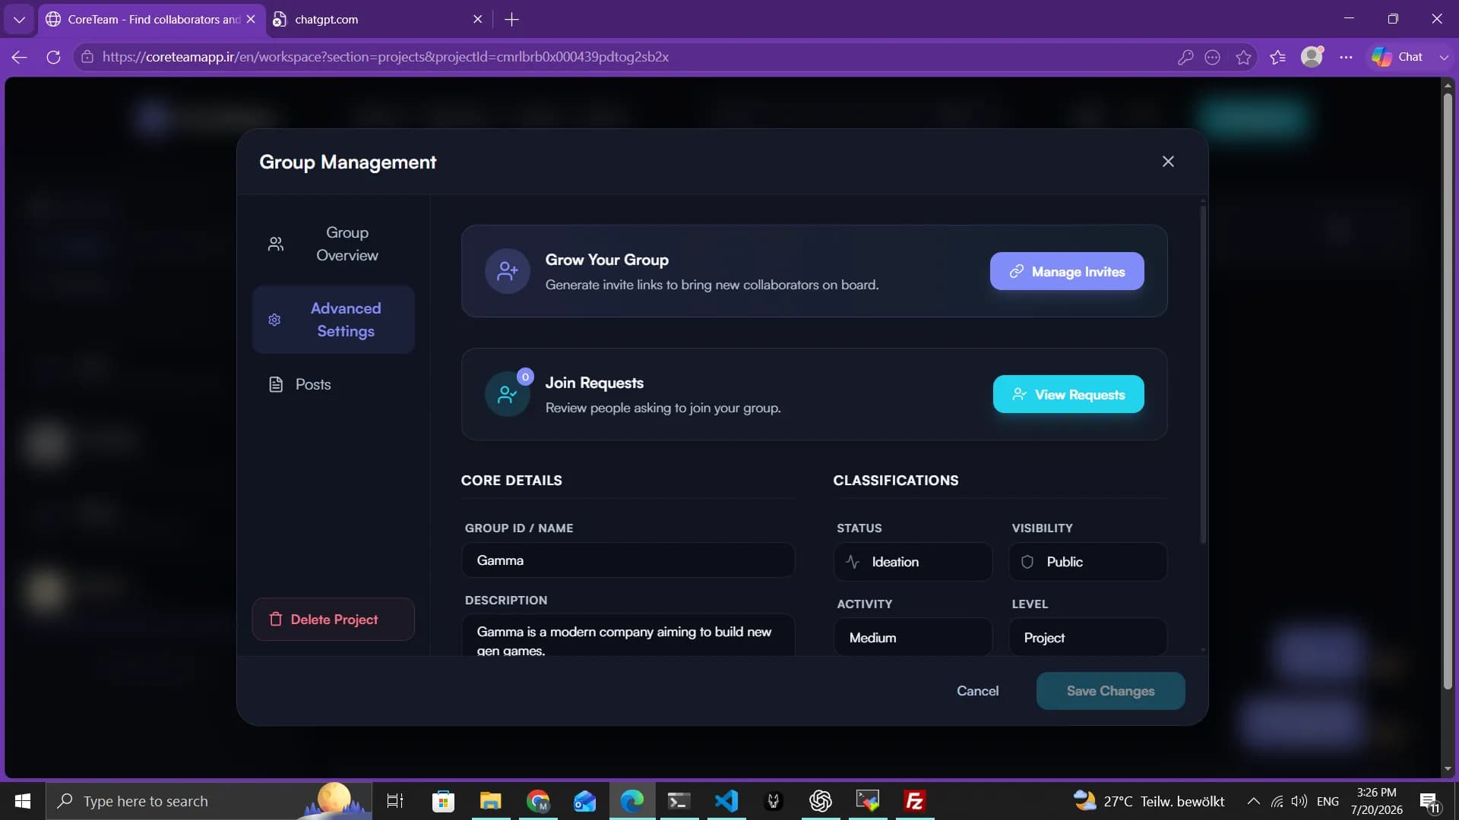
Task: Click the Manage Invites button
Action: (1067, 271)
